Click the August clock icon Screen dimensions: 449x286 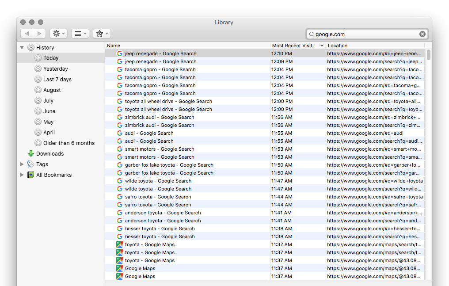(x=38, y=90)
